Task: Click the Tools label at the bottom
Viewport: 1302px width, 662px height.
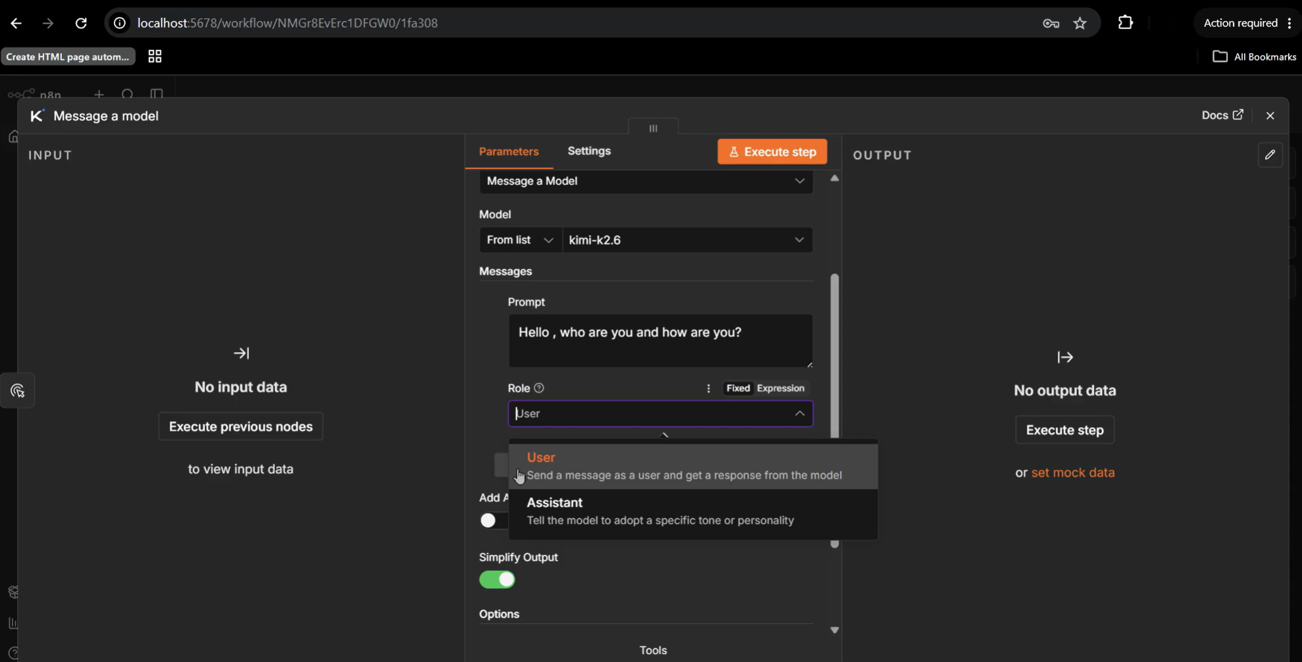Action: [653, 650]
